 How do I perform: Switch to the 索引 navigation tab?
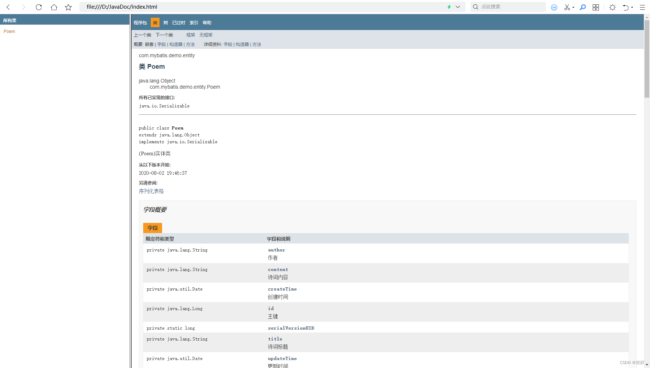(193, 22)
